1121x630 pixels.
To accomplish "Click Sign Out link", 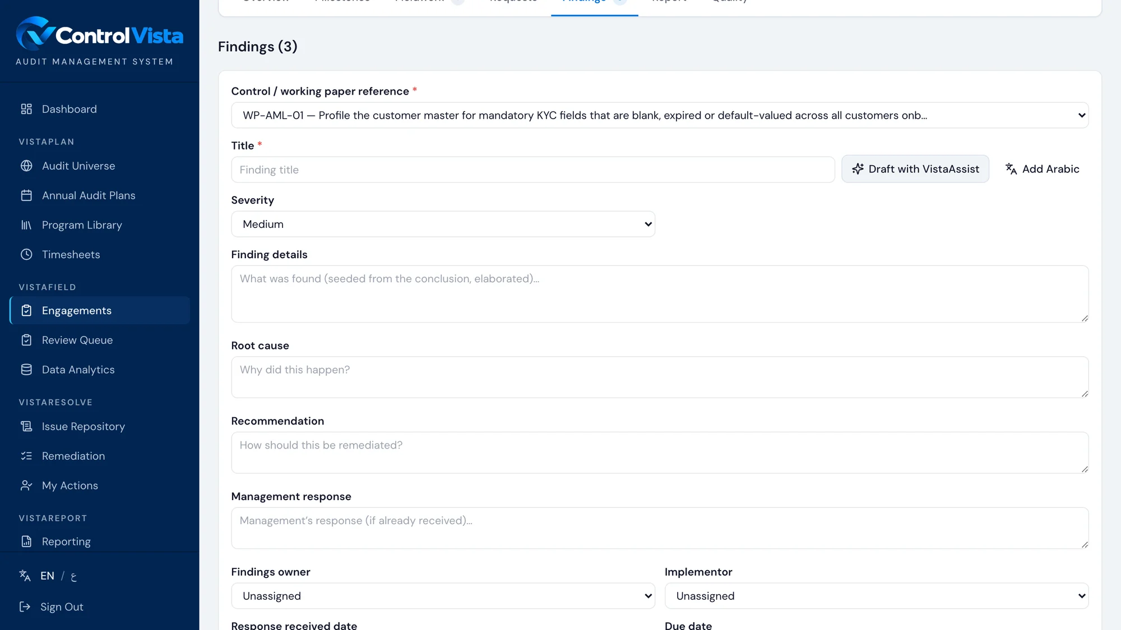I will [x=62, y=607].
